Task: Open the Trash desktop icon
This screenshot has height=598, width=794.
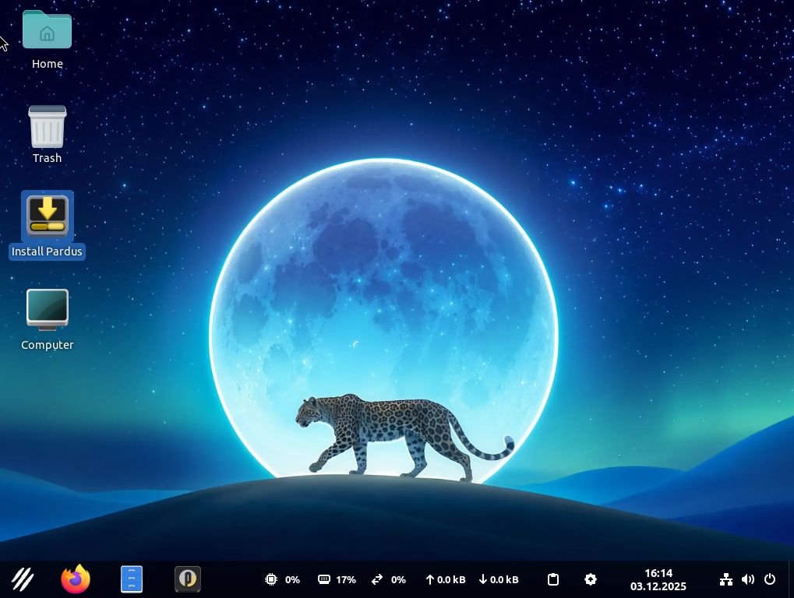Action: click(x=47, y=126)
